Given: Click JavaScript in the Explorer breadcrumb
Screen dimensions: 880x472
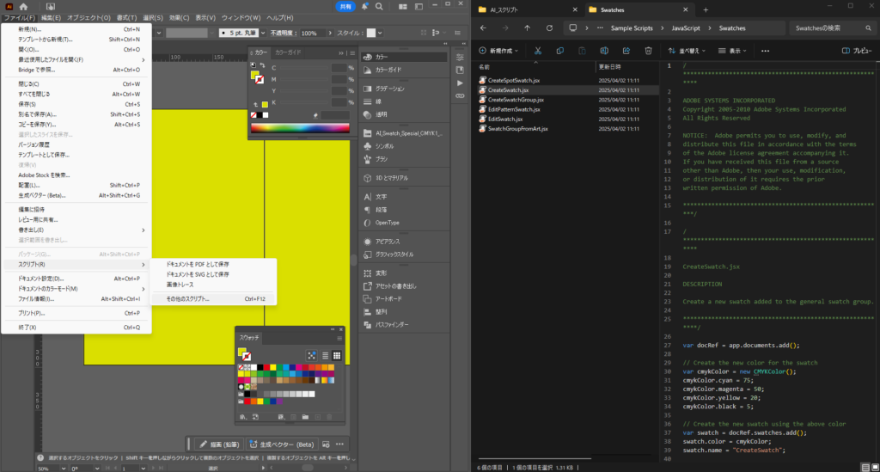Looking at the screenshot, I should point(686,28).
